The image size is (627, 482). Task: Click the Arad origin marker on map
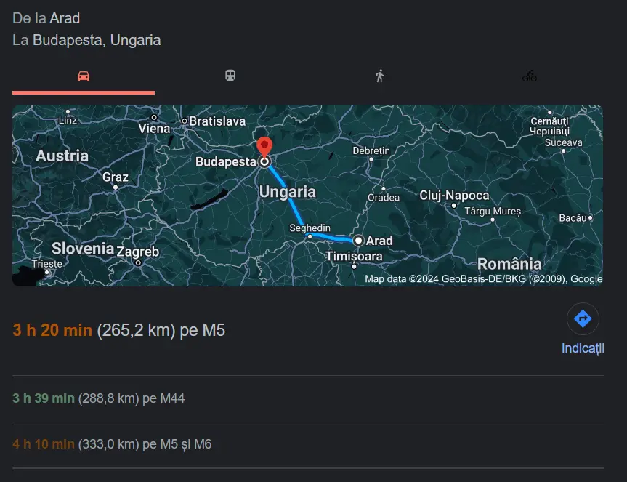coord(358,241)
